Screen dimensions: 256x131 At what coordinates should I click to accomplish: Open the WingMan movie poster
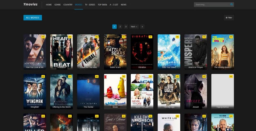click(35, 92)
